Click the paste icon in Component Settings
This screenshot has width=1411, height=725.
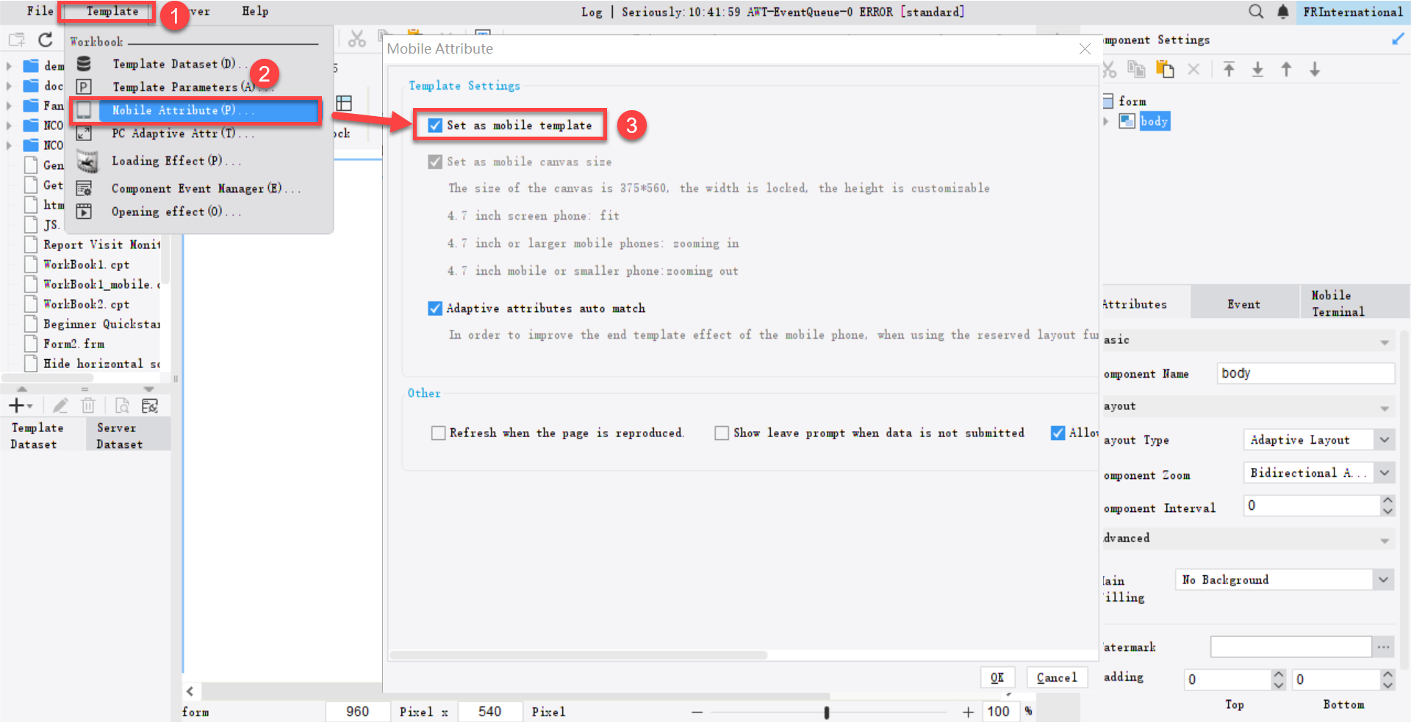tap(1166, 68)
